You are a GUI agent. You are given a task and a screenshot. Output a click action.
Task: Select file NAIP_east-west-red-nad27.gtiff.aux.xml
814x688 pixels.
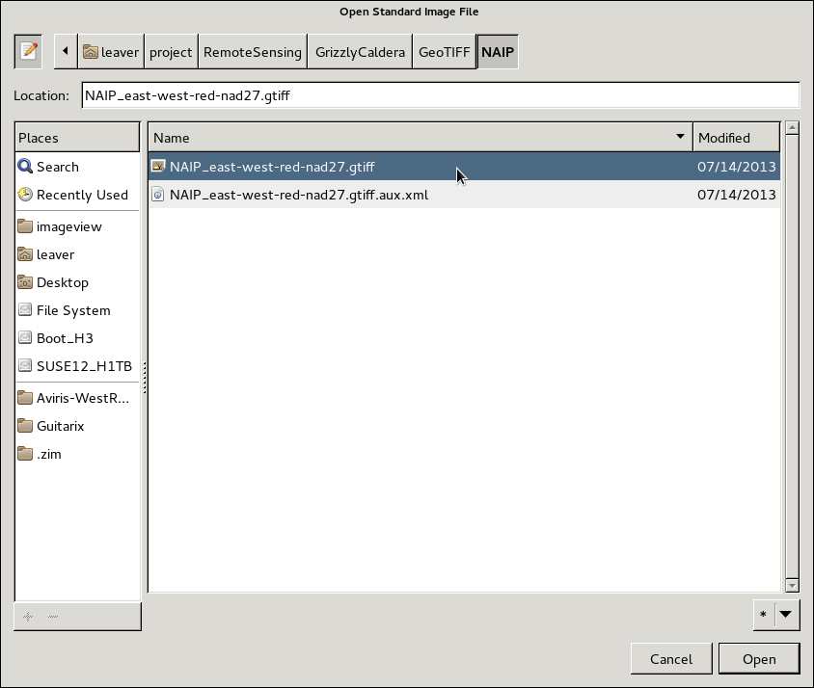(x=464, y=195)
